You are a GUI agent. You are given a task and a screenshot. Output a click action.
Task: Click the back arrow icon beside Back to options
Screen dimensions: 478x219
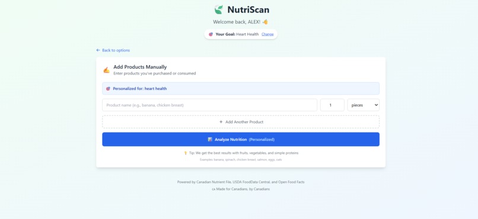tap(98, 50)
